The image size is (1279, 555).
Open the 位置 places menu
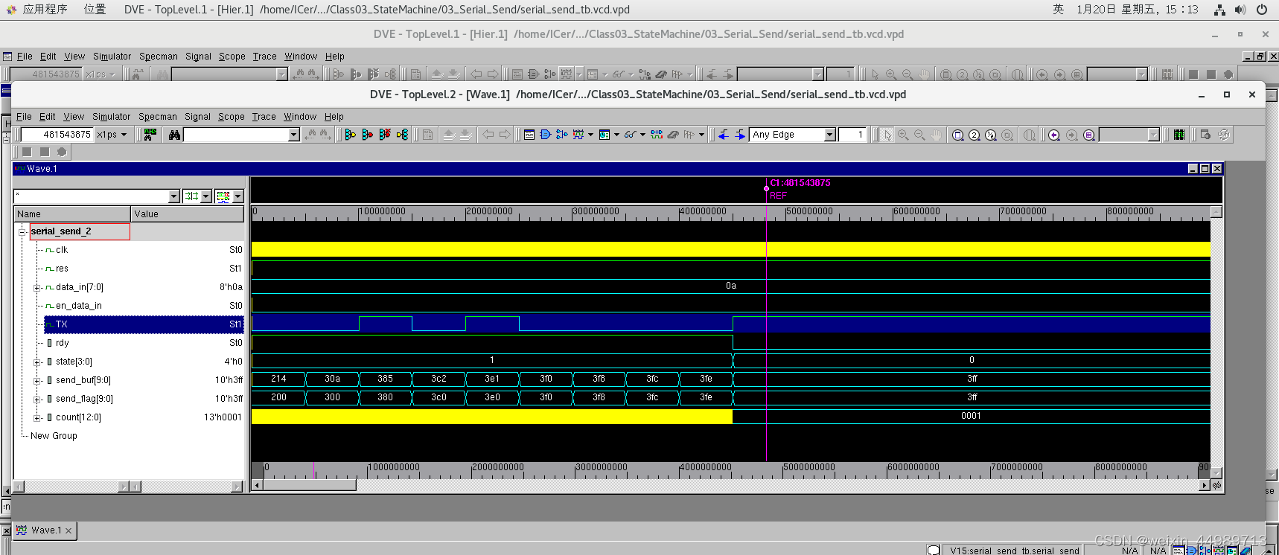[95, 10]
